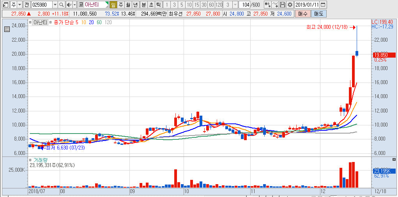The image size is (398, 197).
Task: Open the custom interval dropdown showing 3
Action: 235,5
